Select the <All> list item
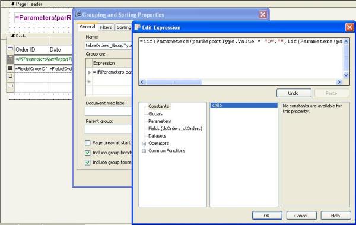The height and width of the screenshot is (225, 356). click(x=244, y=106)
